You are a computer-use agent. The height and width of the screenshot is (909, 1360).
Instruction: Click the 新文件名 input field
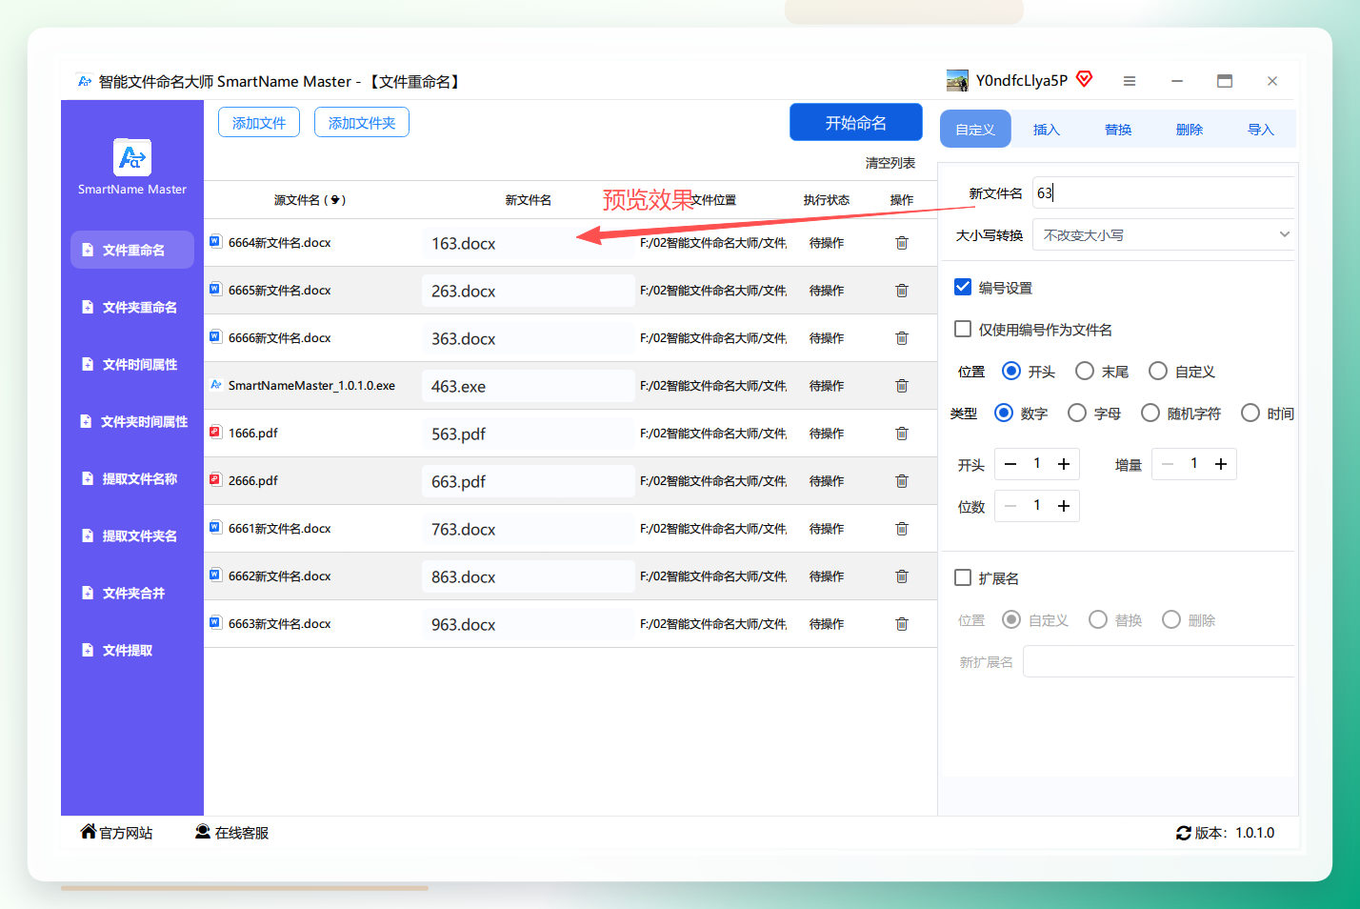pyautogui.click(x=1164, y=192)
